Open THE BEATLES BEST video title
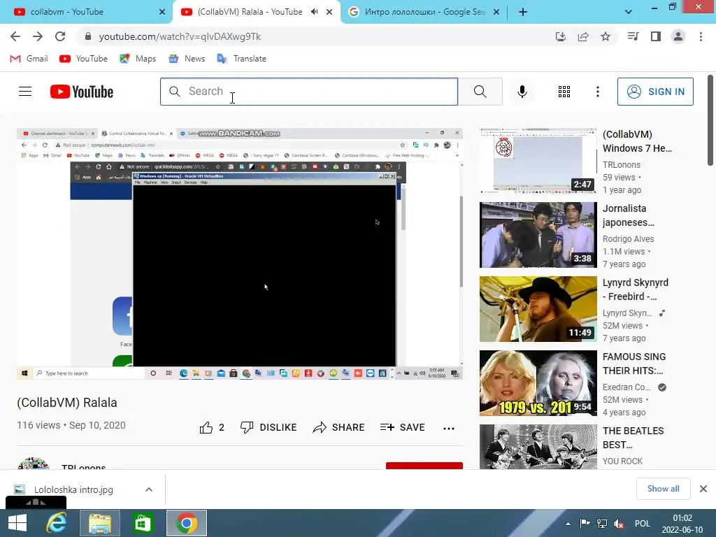 pos(633,438)
